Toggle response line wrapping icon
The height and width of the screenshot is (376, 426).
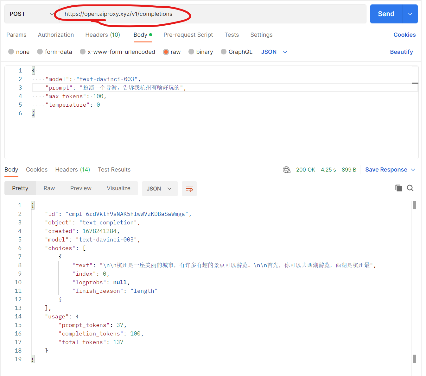[189, 188]
